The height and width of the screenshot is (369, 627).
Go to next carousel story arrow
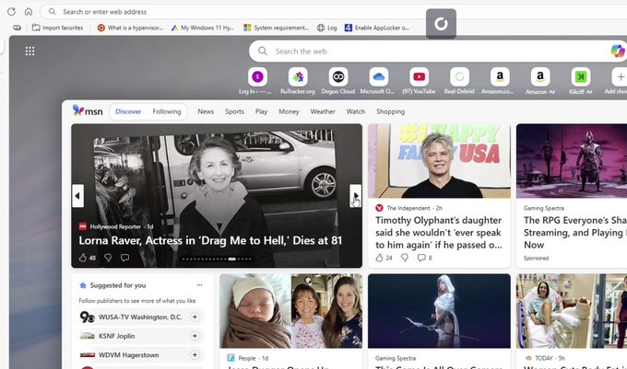[355, 196]
